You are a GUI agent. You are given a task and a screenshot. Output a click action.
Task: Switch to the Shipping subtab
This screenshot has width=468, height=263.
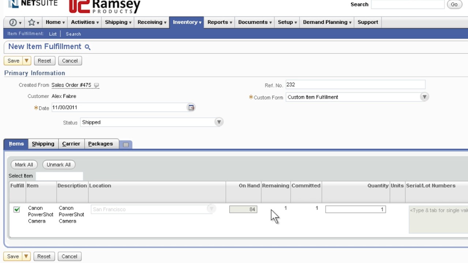coord(43,144)
